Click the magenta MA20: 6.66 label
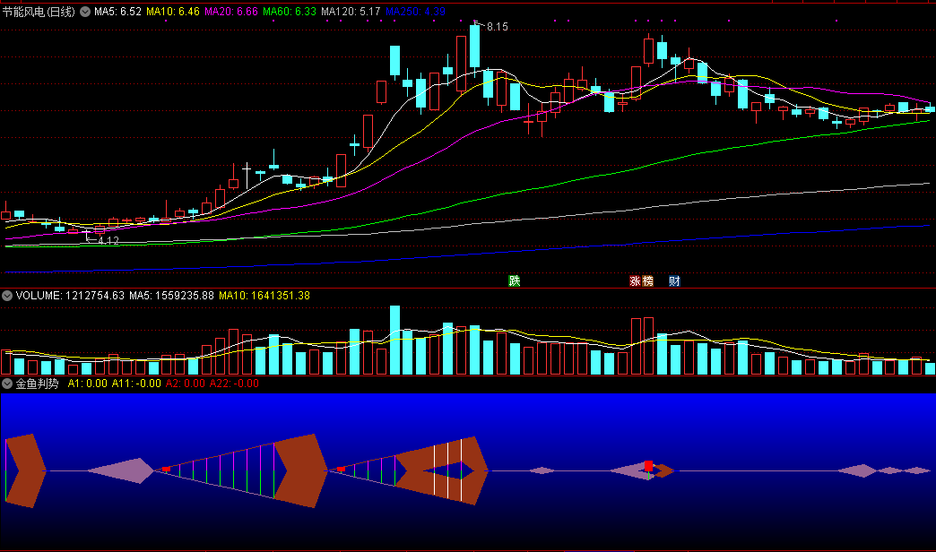Image resolution: width=936 pixels, height=552 pixels. pyautogui.click(x=231, y=12)
